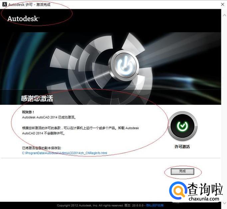Click the 完成 finish button
Viewport: 227px width, 209px height.
182,171
